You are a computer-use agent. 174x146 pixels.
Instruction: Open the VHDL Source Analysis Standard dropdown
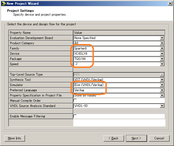pos(162,106)
